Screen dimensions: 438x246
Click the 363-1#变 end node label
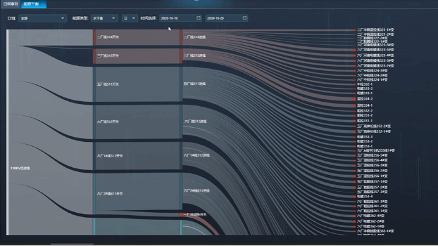(x=376, y=231)
